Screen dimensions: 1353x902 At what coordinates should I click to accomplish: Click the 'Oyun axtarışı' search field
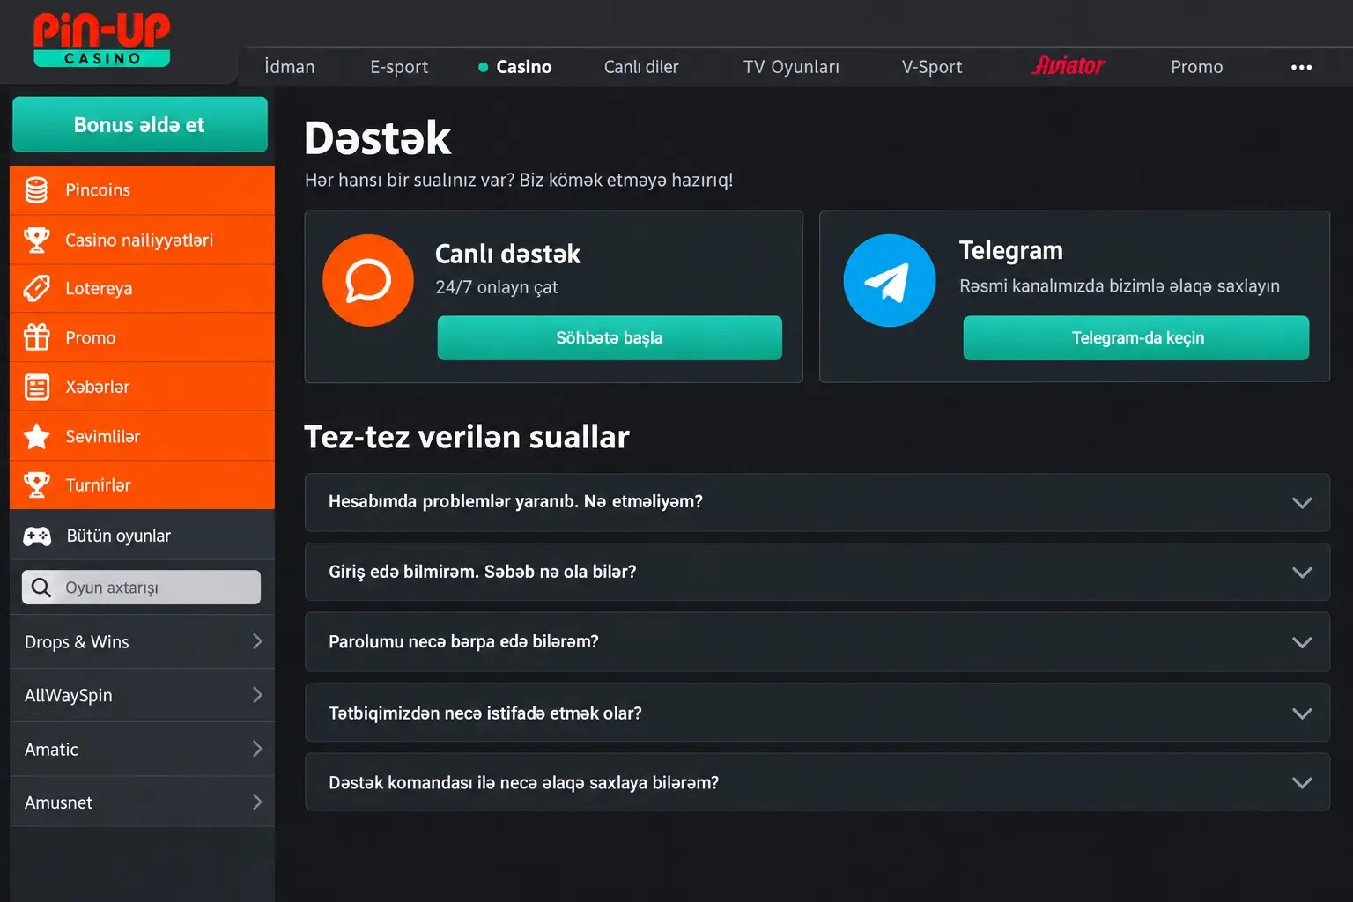[x=141, y=587]
